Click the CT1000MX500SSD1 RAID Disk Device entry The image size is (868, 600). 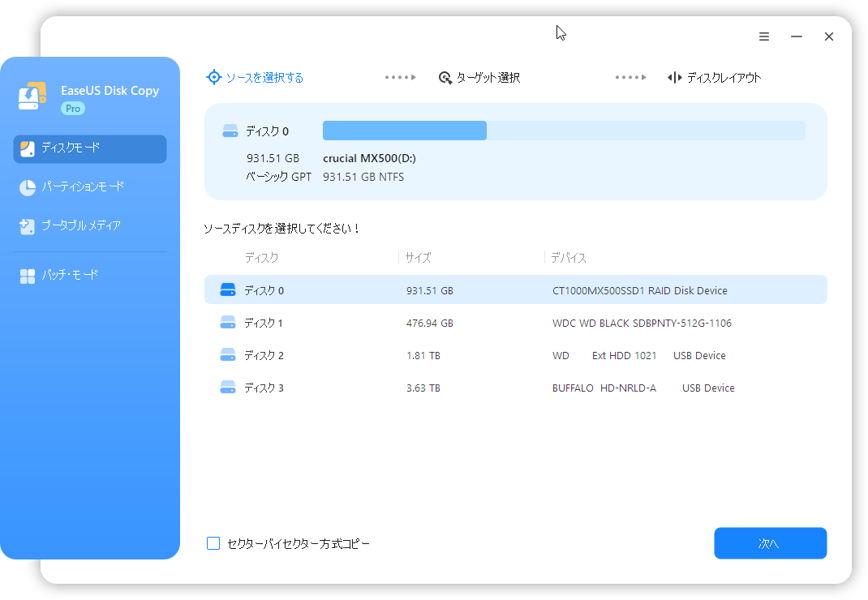[x=639, y=290]
